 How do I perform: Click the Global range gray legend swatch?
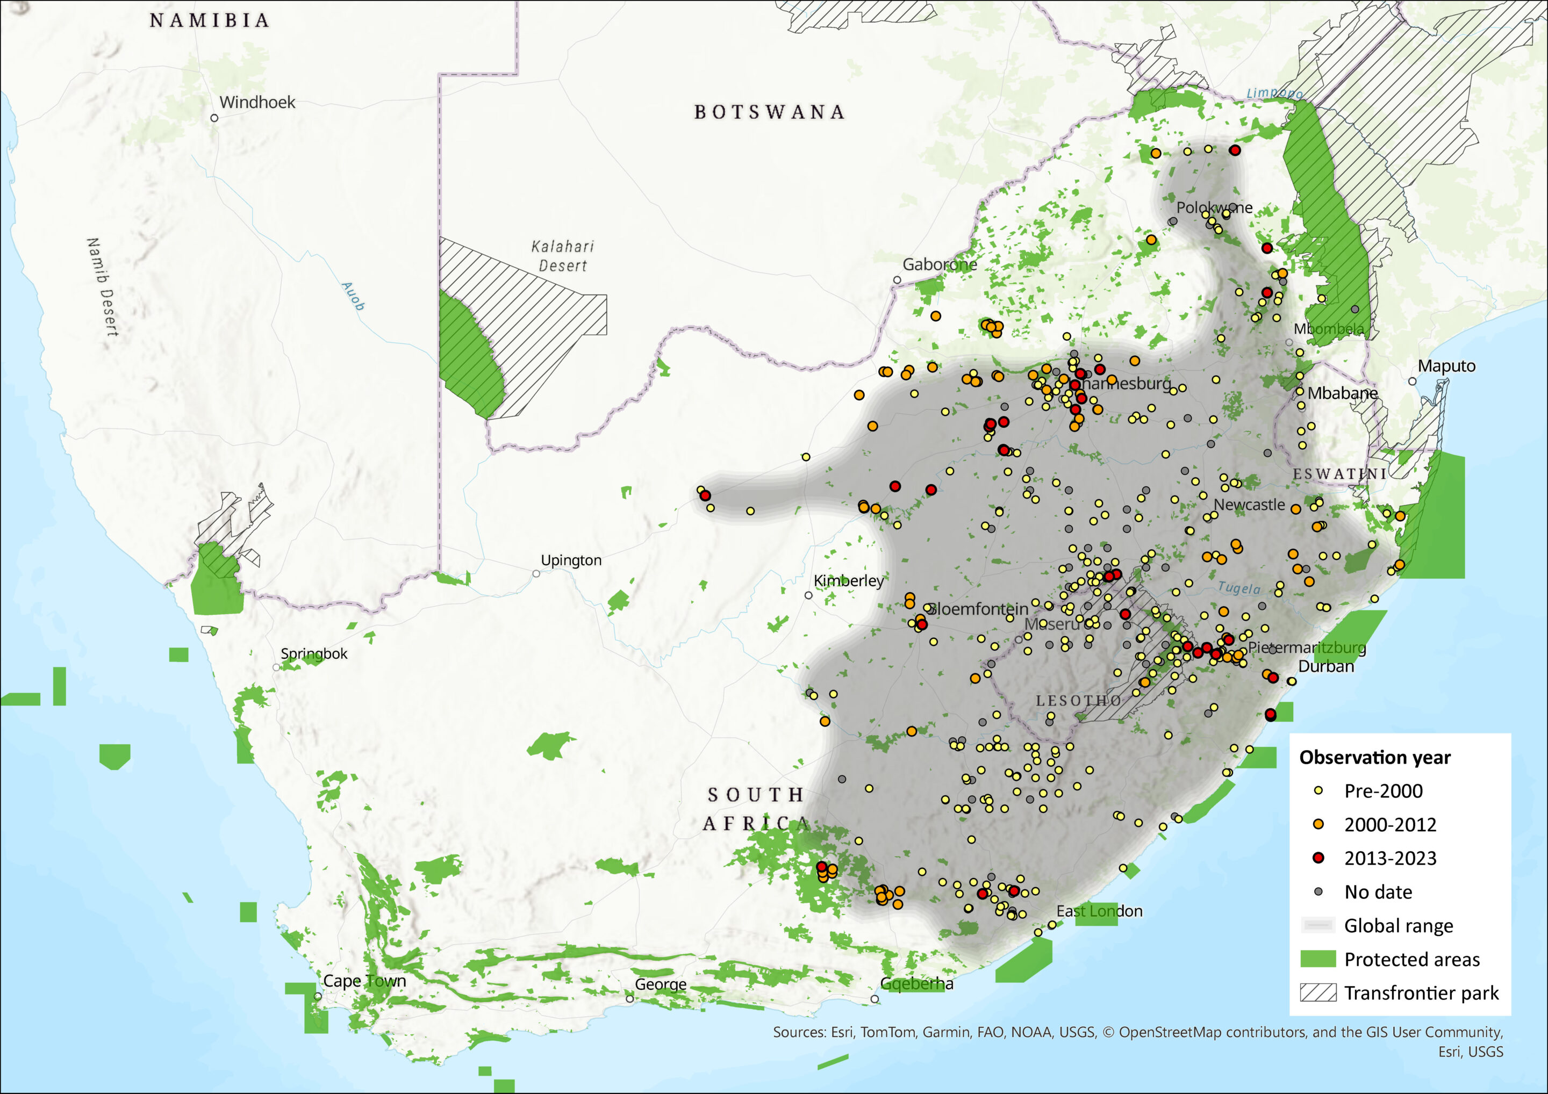[1318, 925]
